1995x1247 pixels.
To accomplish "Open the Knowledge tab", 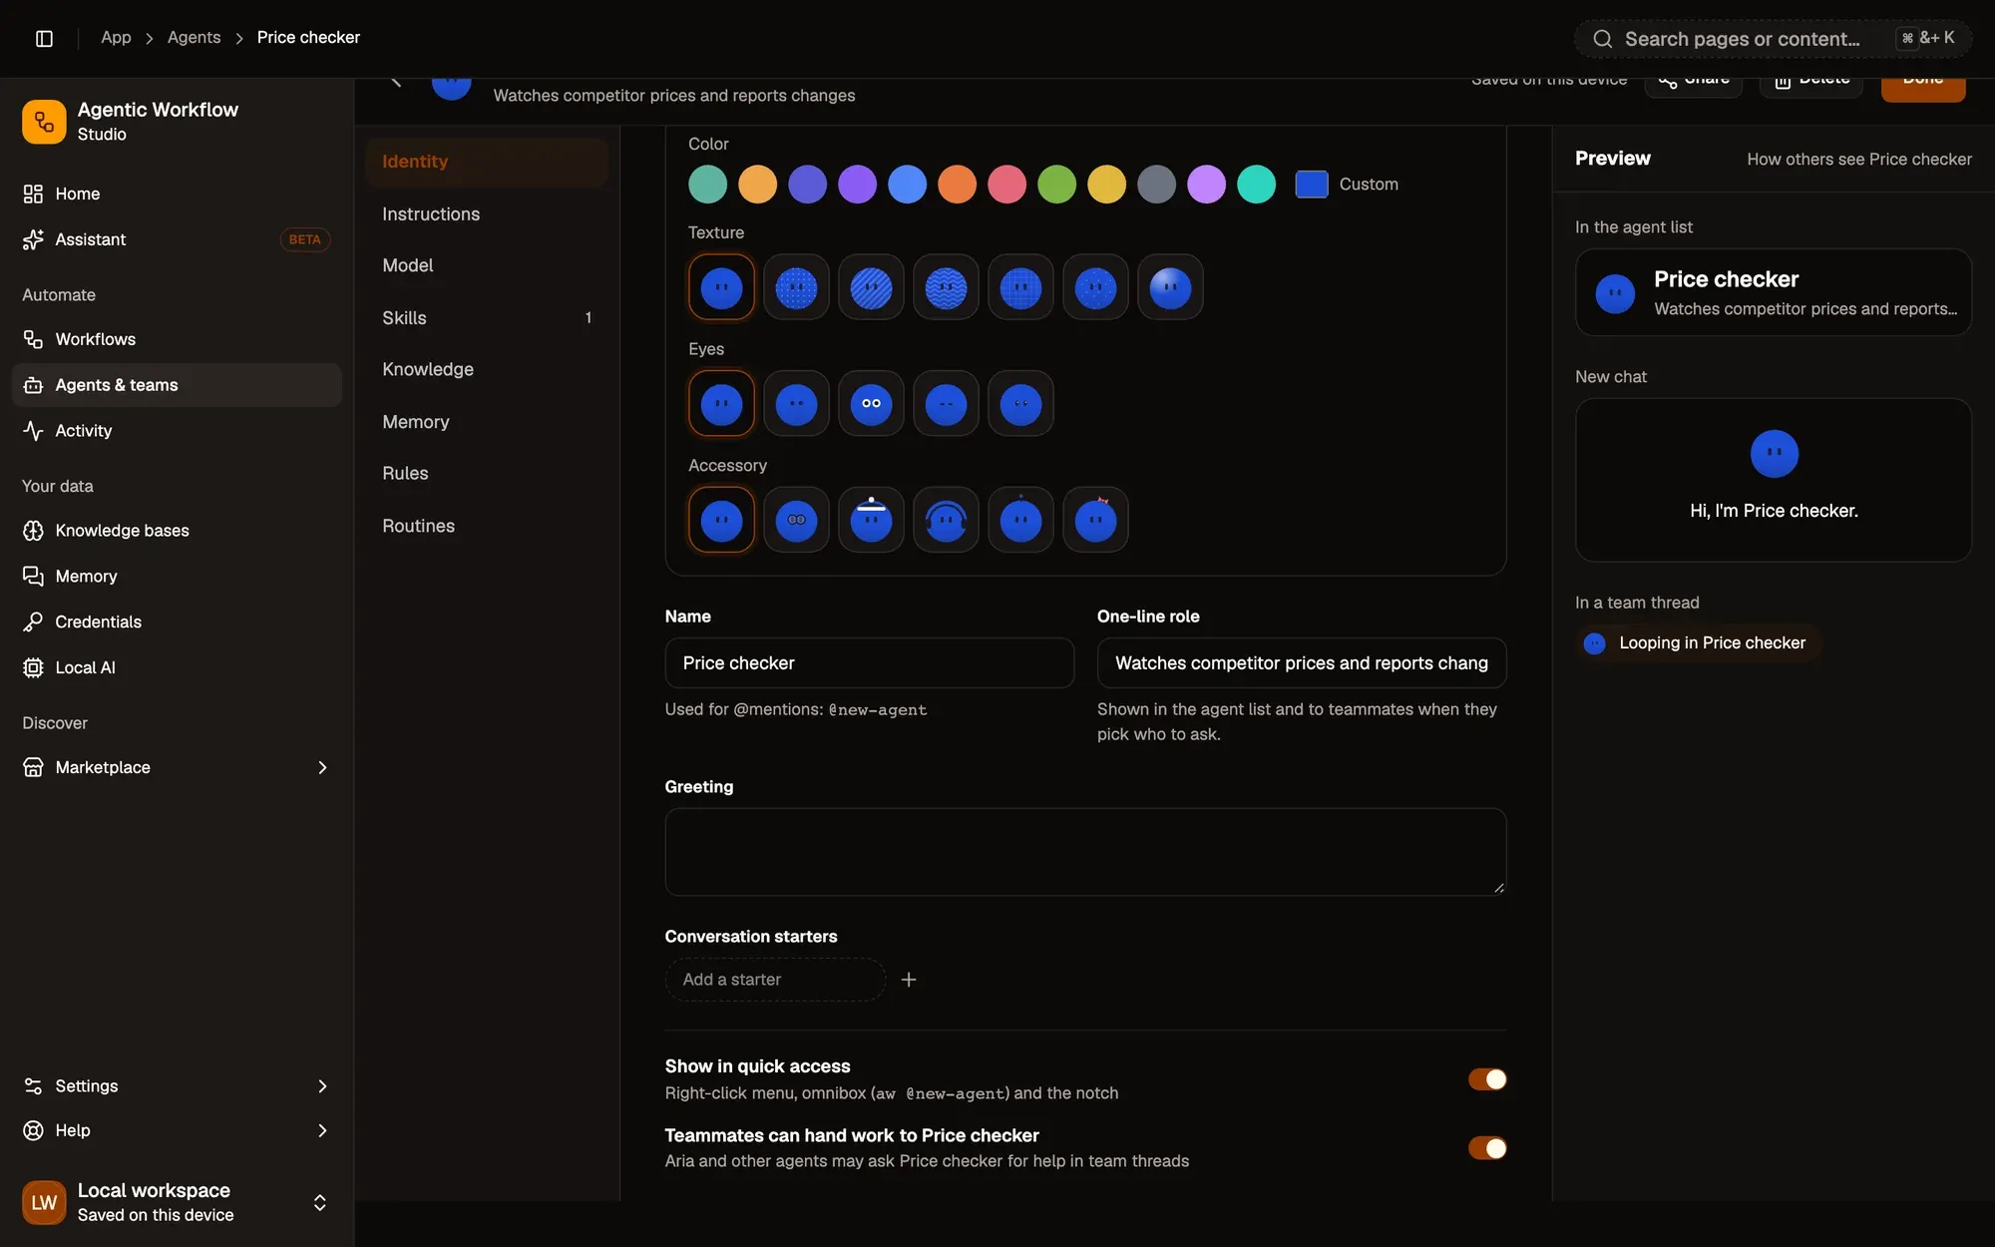I will (487, 369).
